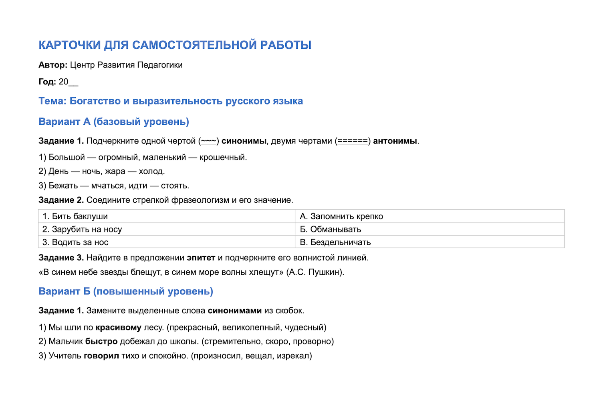This screenshot has width=603, height=416.
Task: Click the year blank after Год: 20
Action: click(73, 82)
